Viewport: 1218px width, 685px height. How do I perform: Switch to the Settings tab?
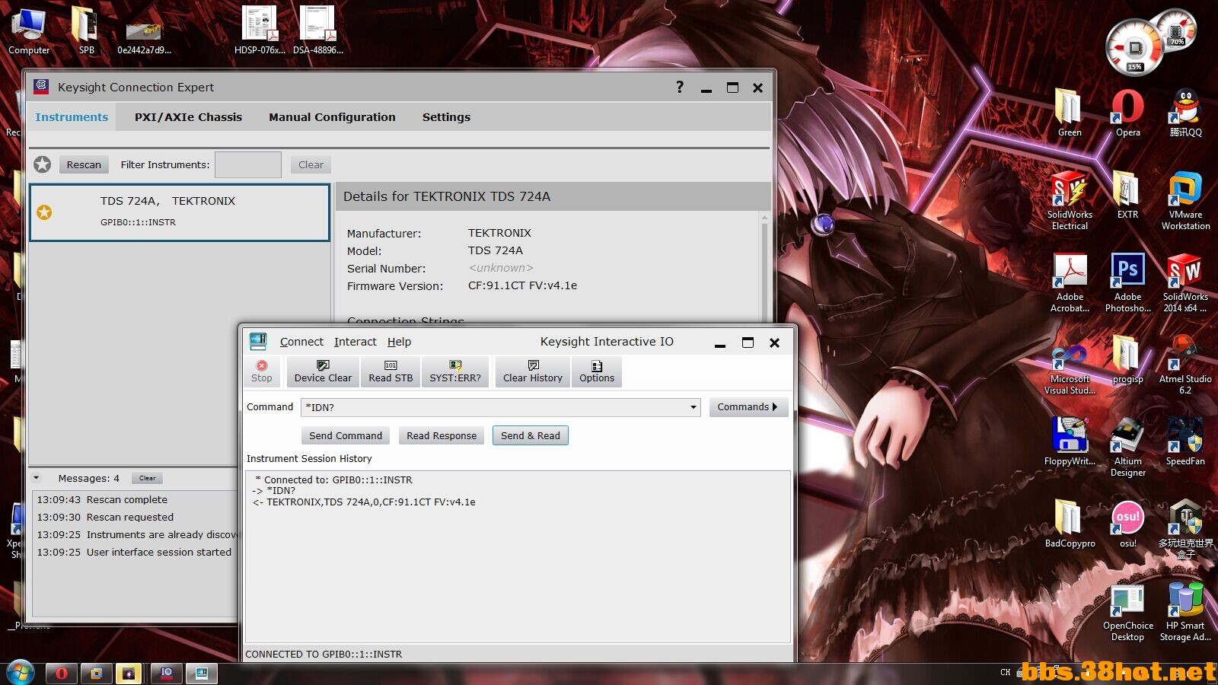pyautogui.click(x=446, y=117)
